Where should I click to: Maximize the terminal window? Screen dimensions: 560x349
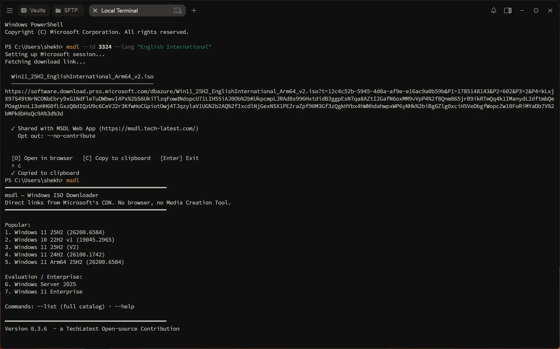(x=536, y=11)
